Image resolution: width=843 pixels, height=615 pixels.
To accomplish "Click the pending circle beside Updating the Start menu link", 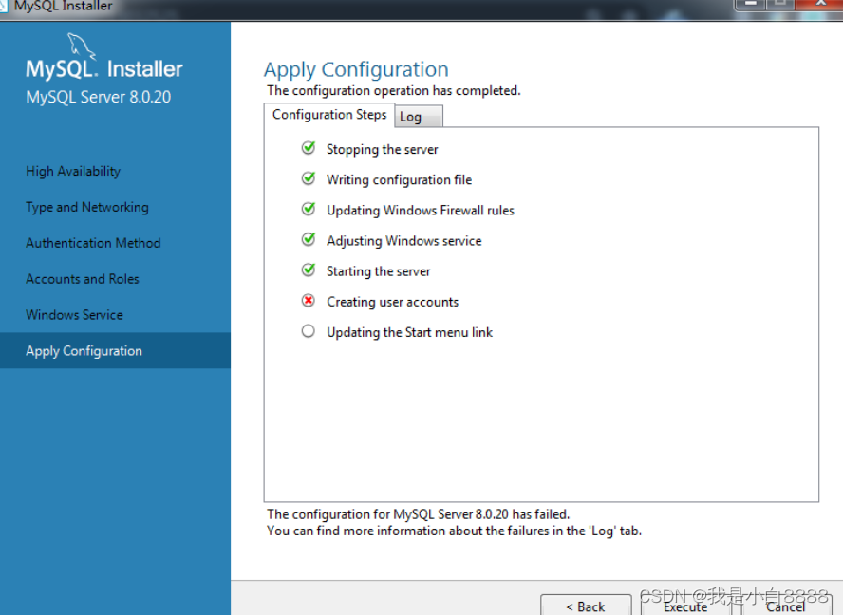I will click(x=308, y=331).
